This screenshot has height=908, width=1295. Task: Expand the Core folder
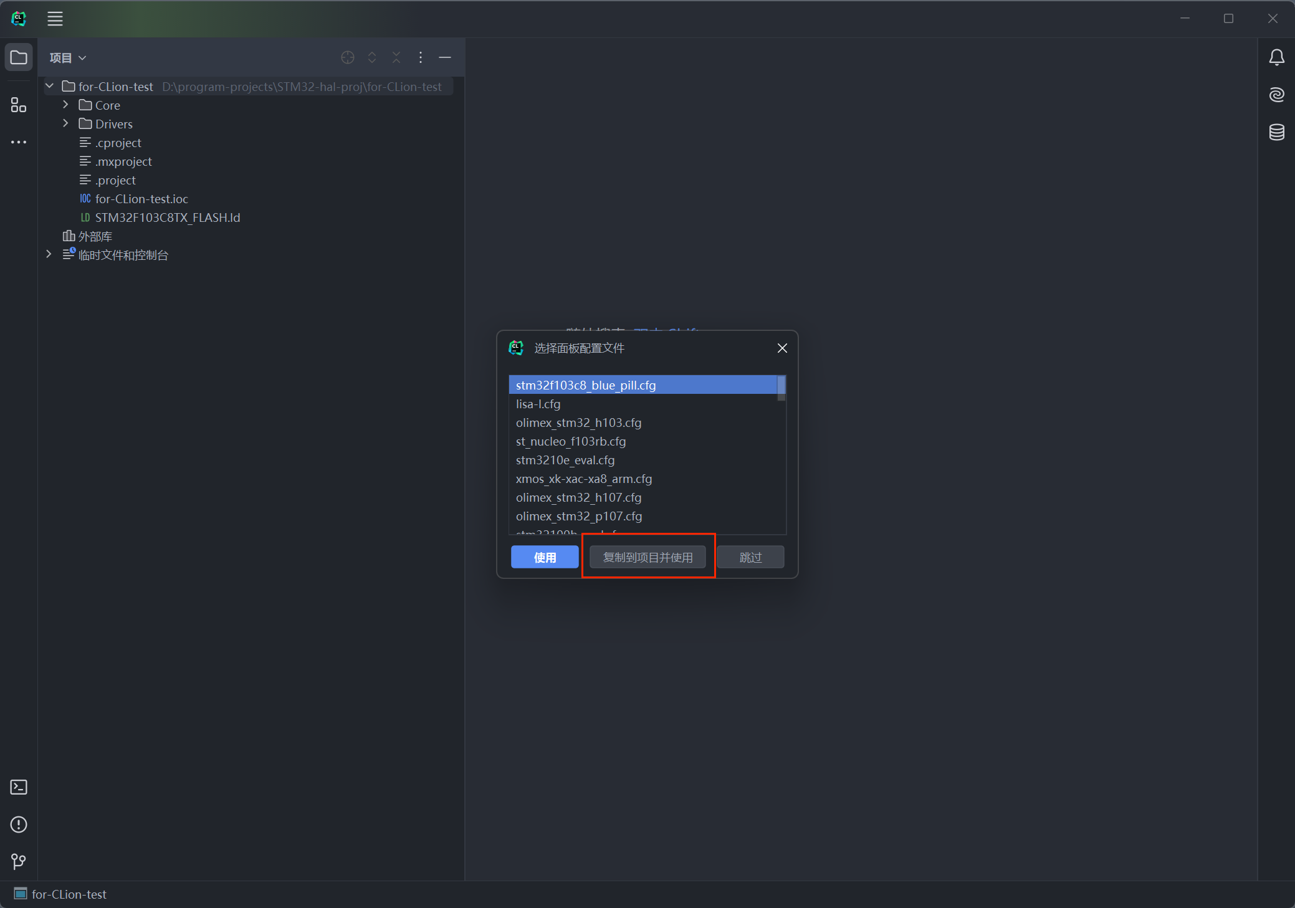(65, 105)
